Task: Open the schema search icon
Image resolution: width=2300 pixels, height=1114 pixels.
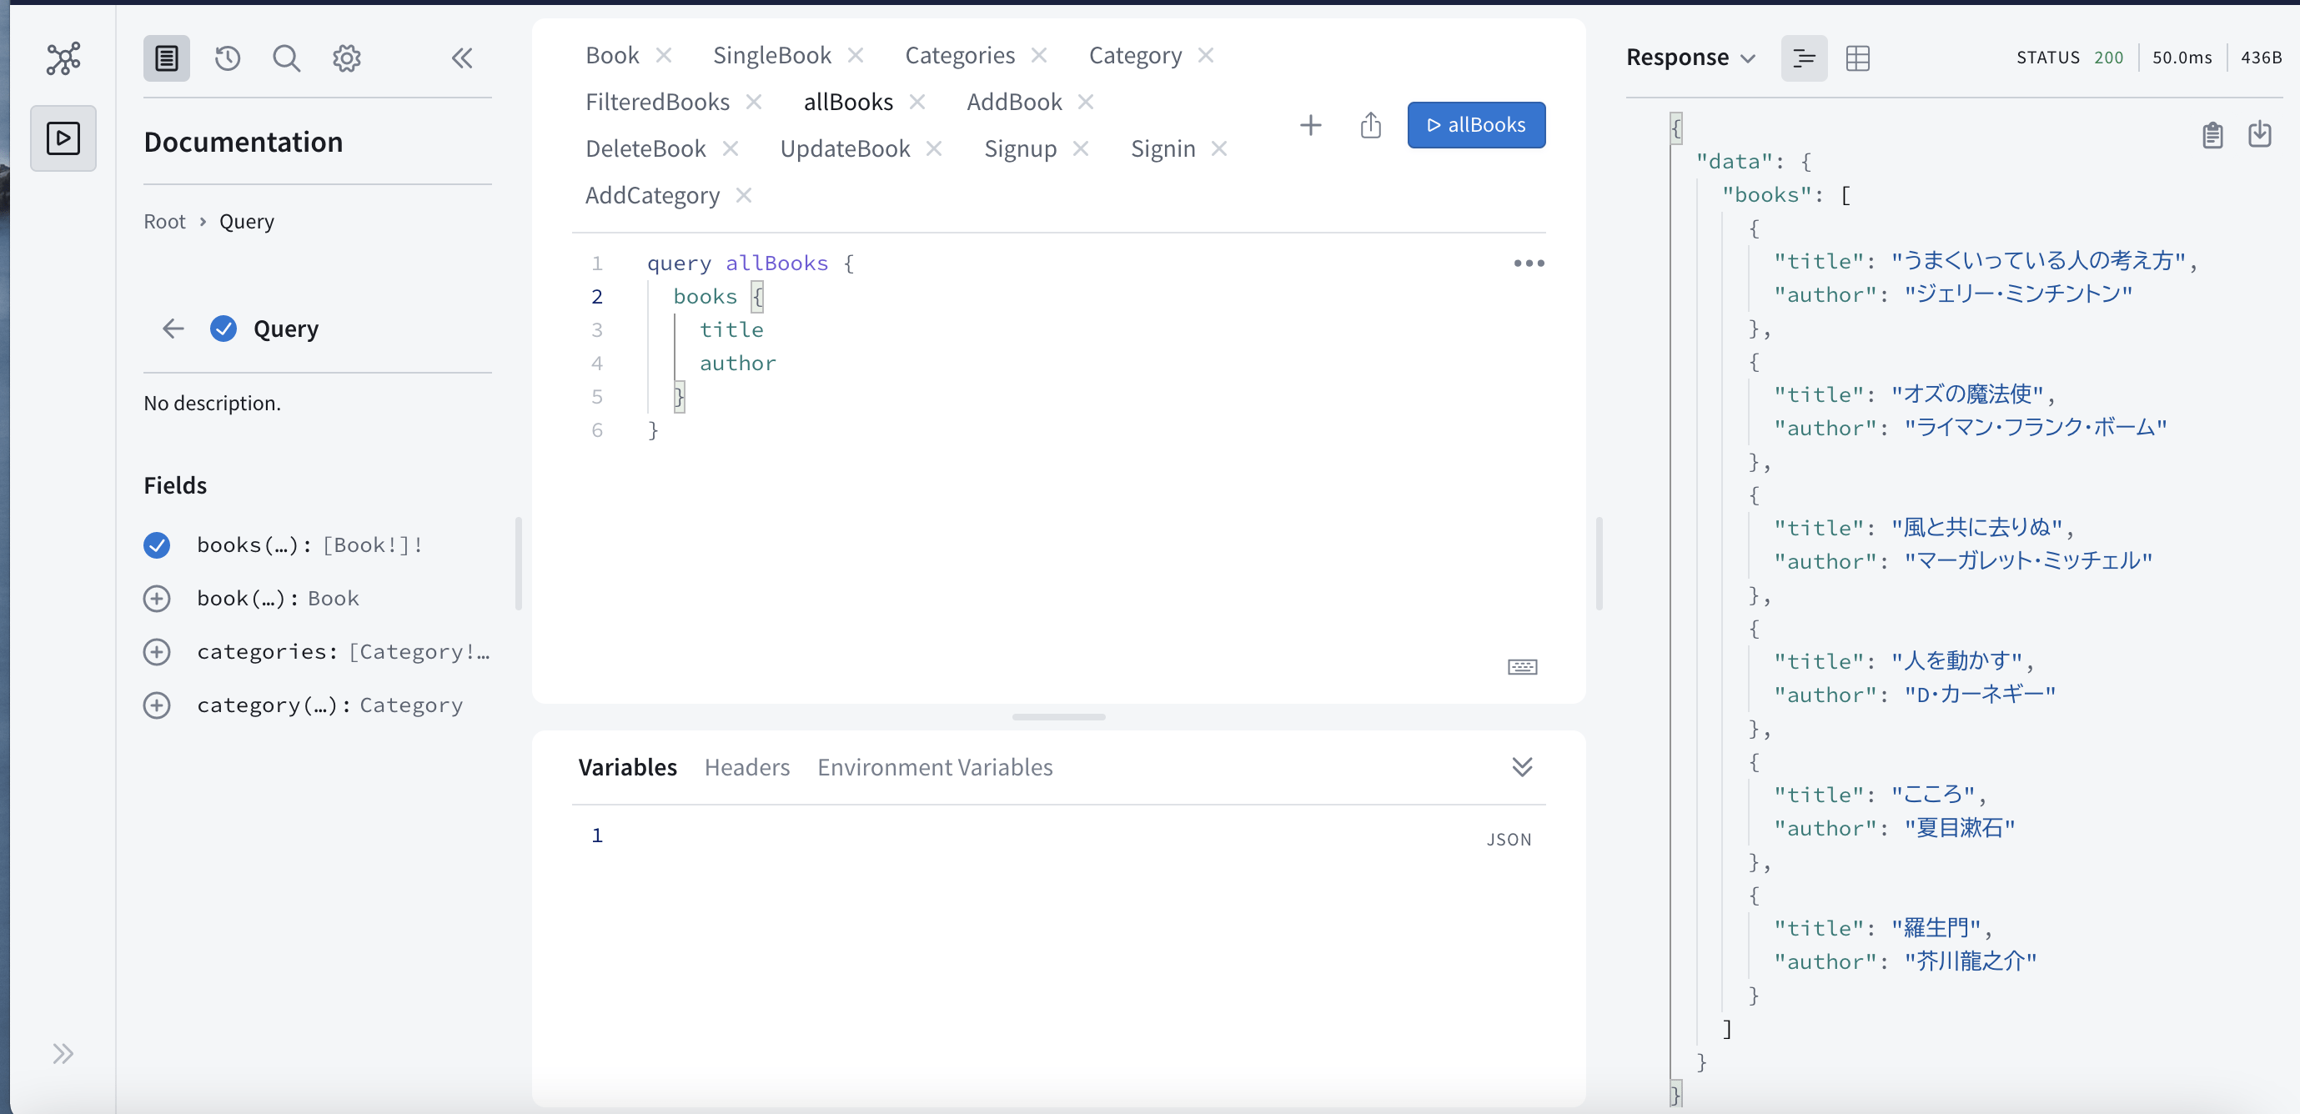Action: 287,58
